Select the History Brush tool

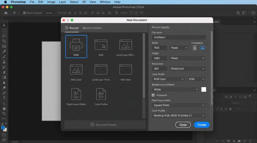[x=4, y=67]
